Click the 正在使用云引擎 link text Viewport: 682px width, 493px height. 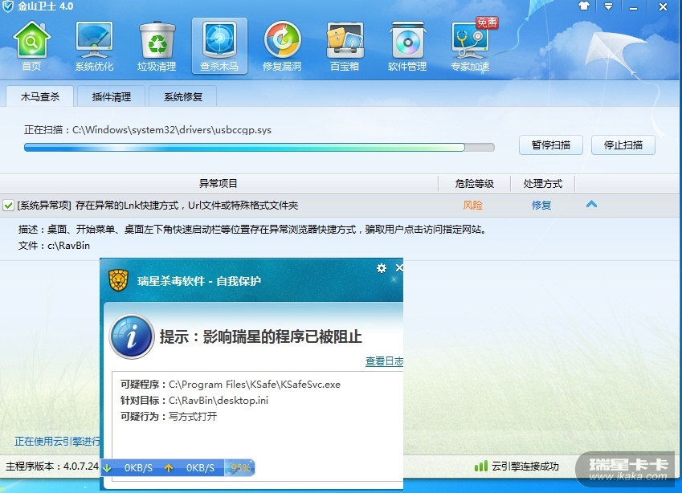click(x=57, y=442)
